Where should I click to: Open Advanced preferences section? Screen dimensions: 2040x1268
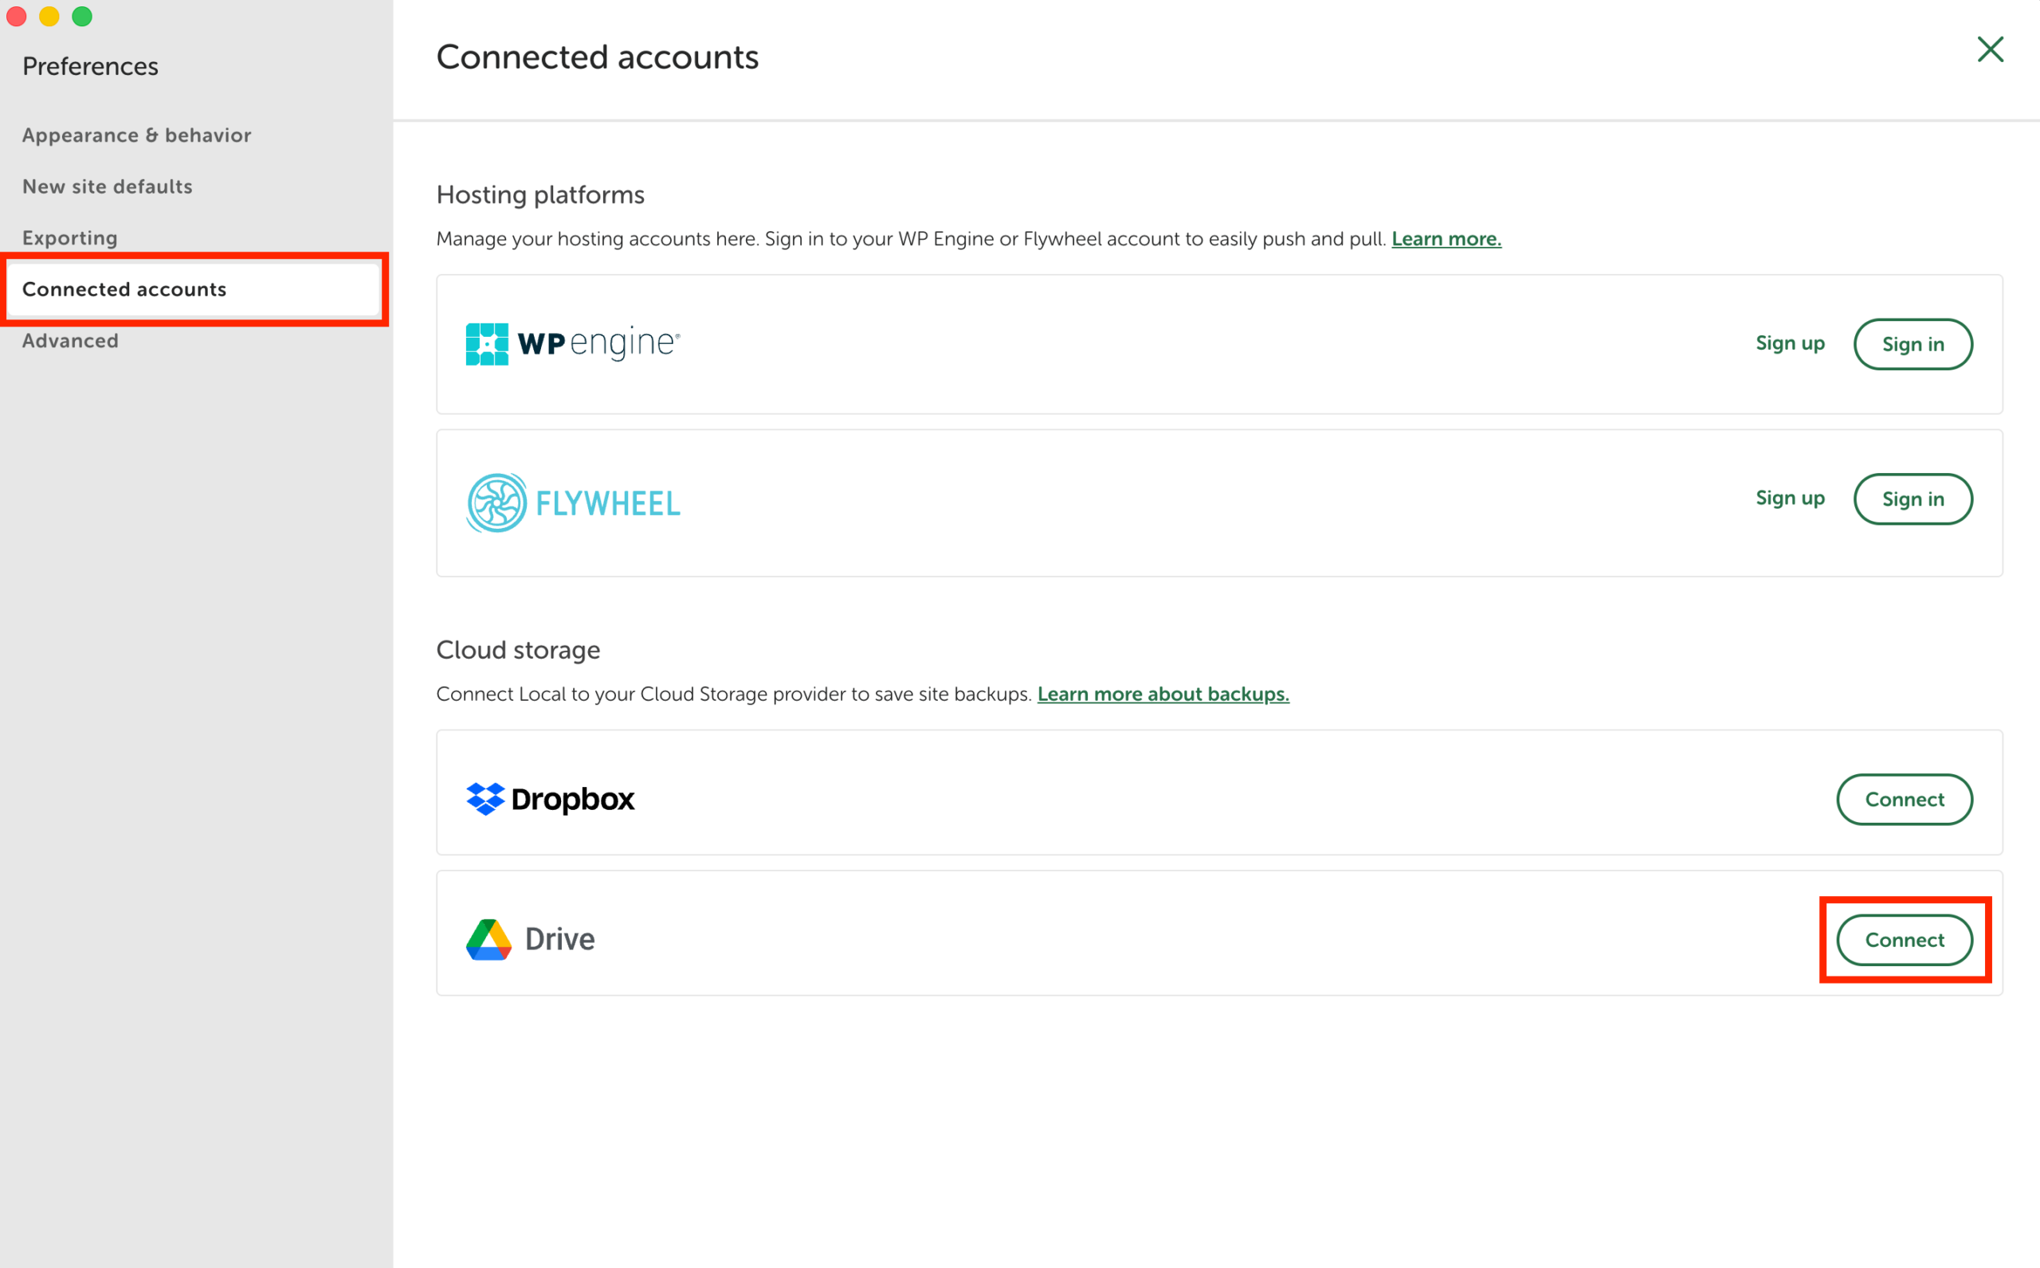pyautogui.click(x=70, y=340)
